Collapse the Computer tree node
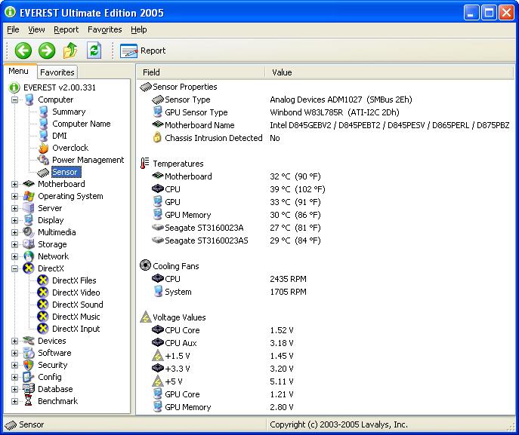The height and width of the screenshot is (435, 519). pyautogui.click(x=14, y=100)
